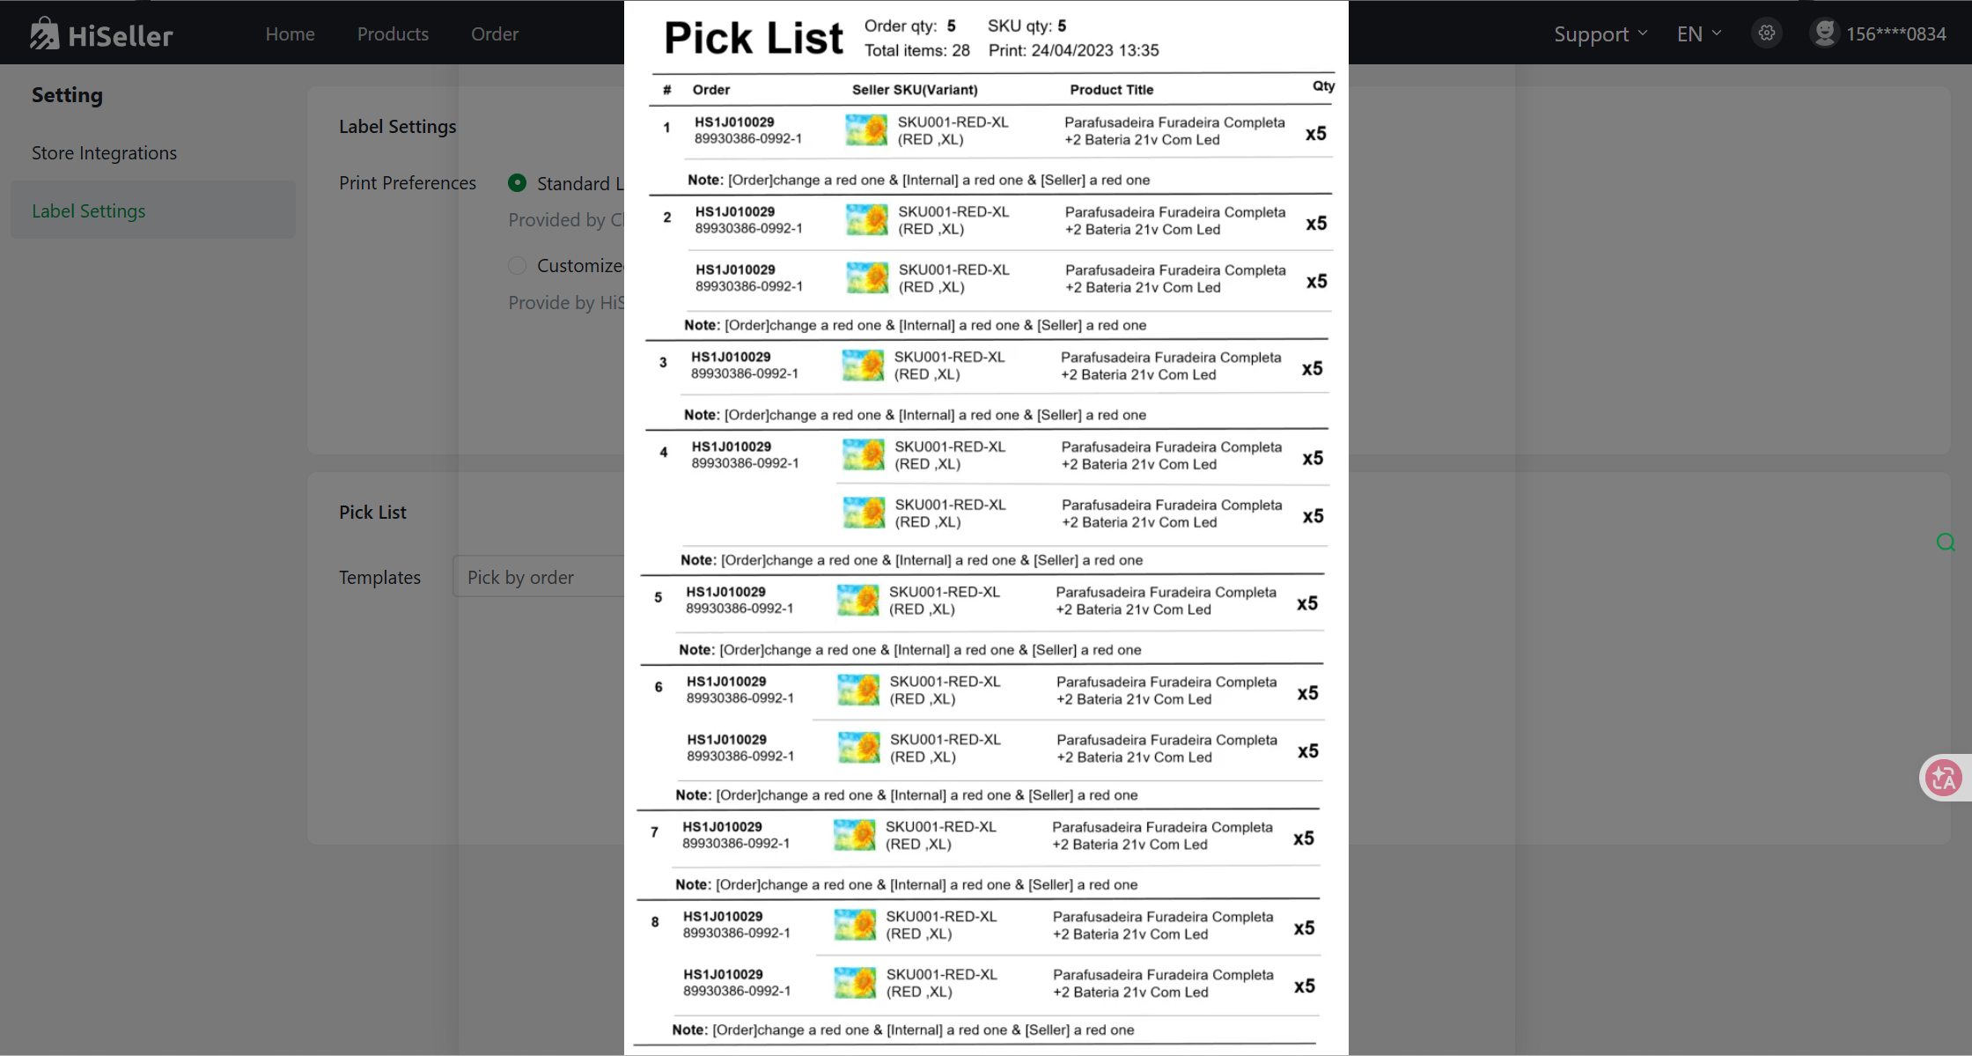Expand the Support dropdown menu

coord(1600,33)
